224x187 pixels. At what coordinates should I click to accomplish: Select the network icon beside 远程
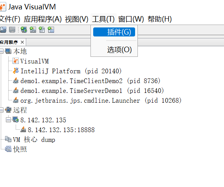pos(8,110)
